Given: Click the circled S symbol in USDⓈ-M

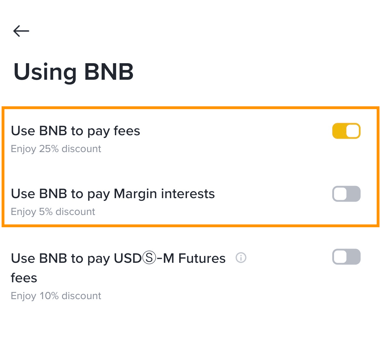Looking at the screenshot, I should 149,258.
